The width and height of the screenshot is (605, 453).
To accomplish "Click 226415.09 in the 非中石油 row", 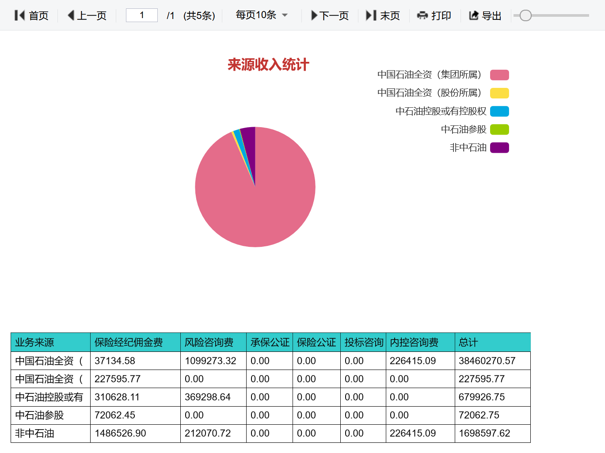I will coord(413,433).
